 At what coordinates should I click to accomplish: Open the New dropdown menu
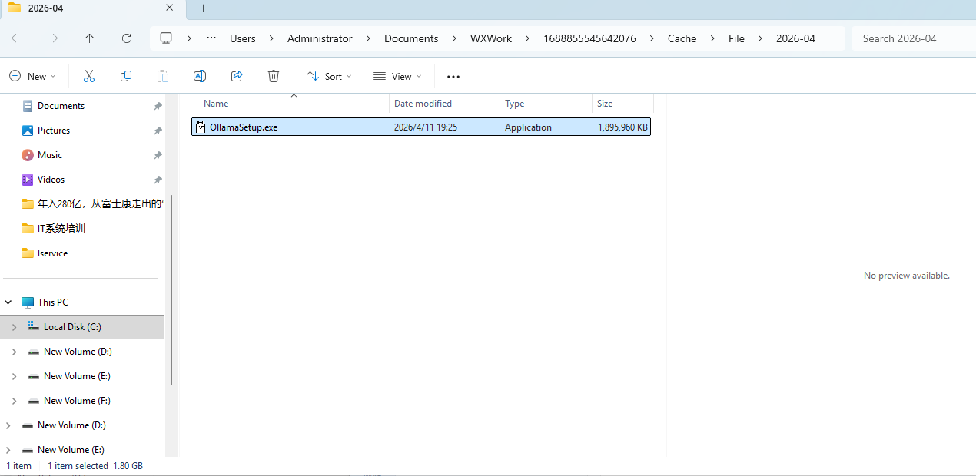(x=33, y=76)
